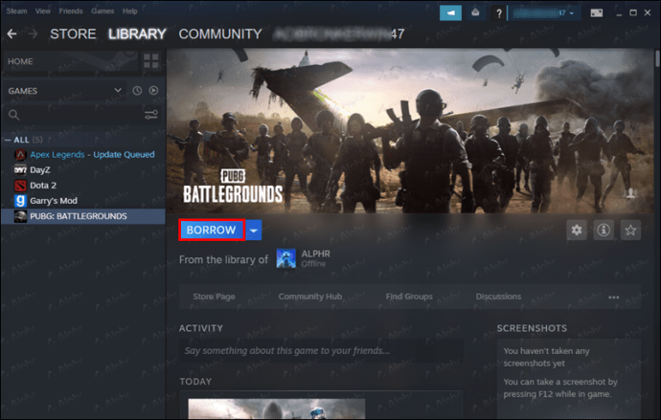661x420 pixels.
Task: Click the PUBG game icon in list
Action: point(20,216)
